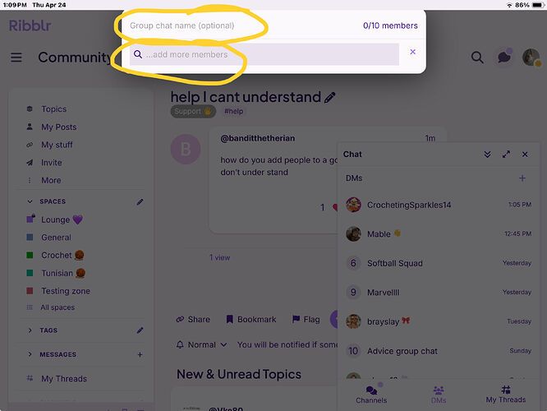This screenshot has width=547, height=411.
Task: Open the Normal notification level dropdown
Action: click(202, 345)
